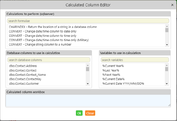This screenshot has width=177, height=121.
Task: Click scrollbar thumb of database columns list
Action: pyautogui.click(x=88, y=69)
